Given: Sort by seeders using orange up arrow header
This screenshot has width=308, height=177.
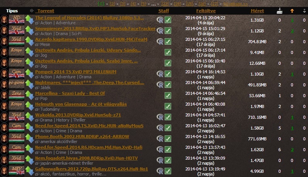Looking at the screenshot, I should (292, 10).
